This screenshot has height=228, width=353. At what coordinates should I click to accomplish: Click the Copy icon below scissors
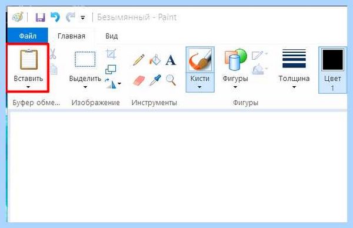click(54, 69)
